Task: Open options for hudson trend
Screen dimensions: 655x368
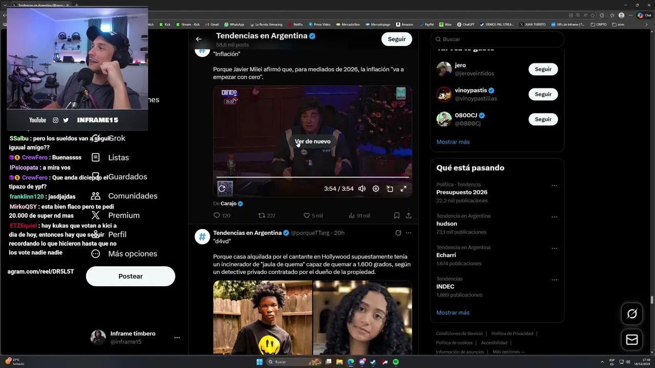Action: pos(554,217)
